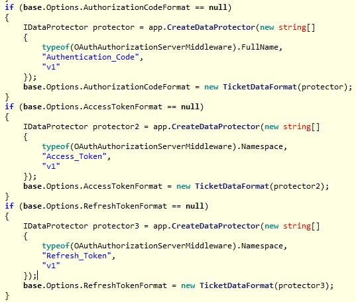Click the red string keyword in first block
The width and height of the screenshot is (356, 302).
(x=292, y=27)
